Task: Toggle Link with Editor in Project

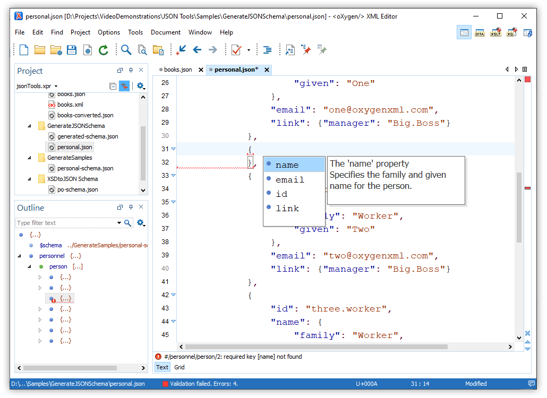Action: tap(124, 86)
